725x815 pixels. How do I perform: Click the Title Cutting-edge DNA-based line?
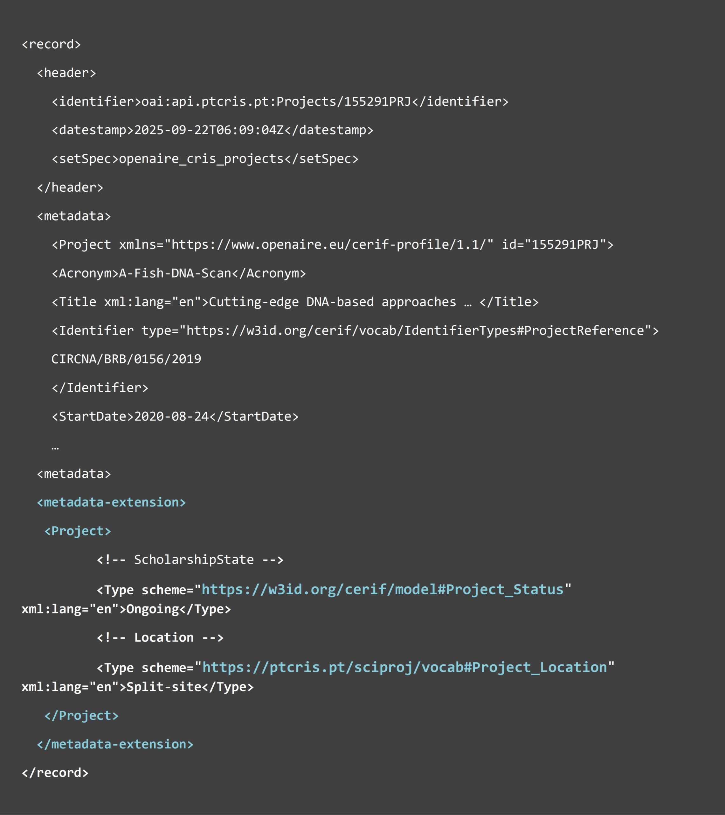295,302
